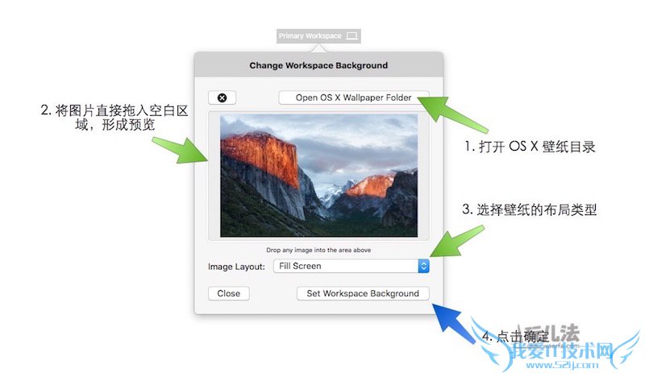The width and height of the screenshot is (645, 377).
Task: Click the green arrow pointing at Wallpaper Folder button
Action: pos(451,113)
